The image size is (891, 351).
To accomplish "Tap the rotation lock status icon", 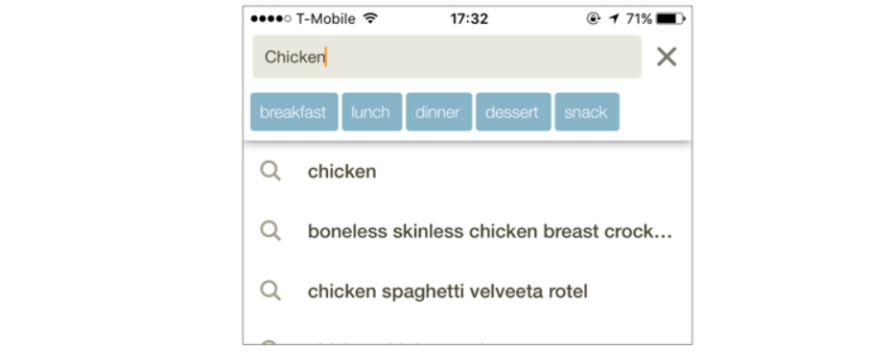I will click(594, 19).
